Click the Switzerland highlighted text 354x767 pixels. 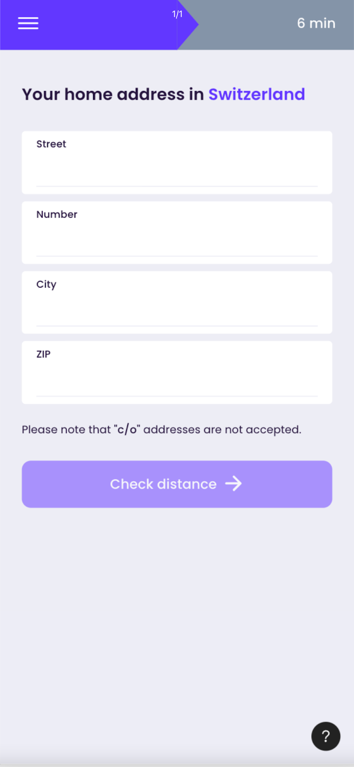(x=257, y=94)
